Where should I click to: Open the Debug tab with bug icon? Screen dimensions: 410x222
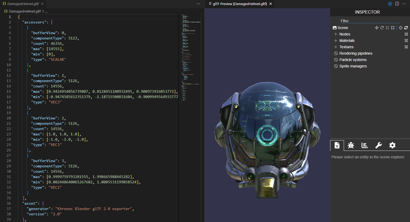[x=351, y=145]
